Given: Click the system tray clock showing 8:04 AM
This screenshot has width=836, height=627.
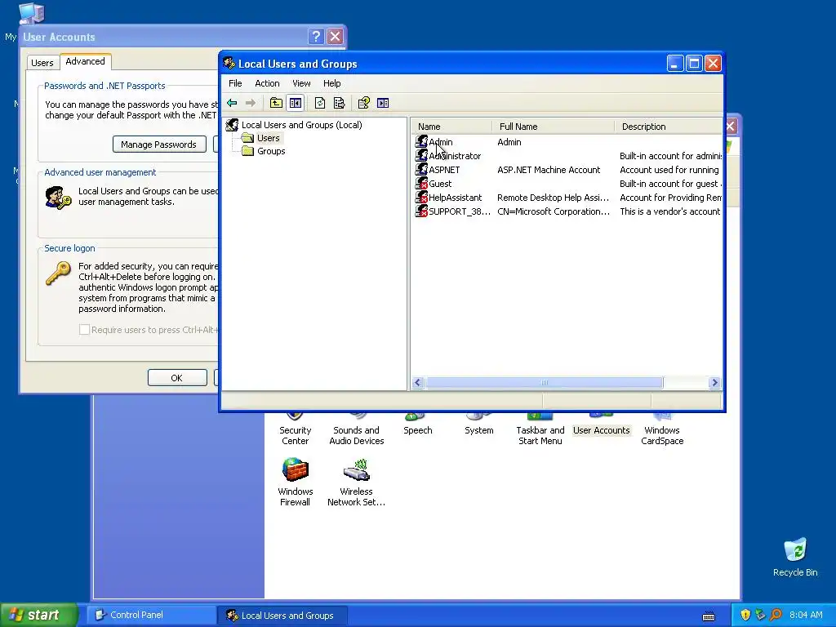Looking at the screenshot, I should [806, 615].
